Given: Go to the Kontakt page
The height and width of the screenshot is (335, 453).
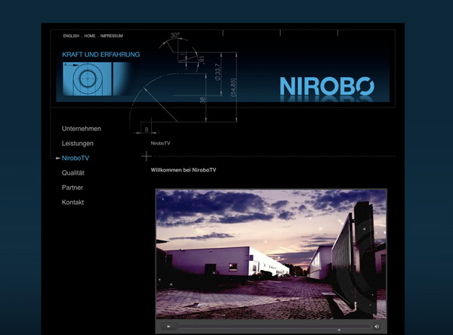Looking at the screenshot, I should click(x=72, y=203).
